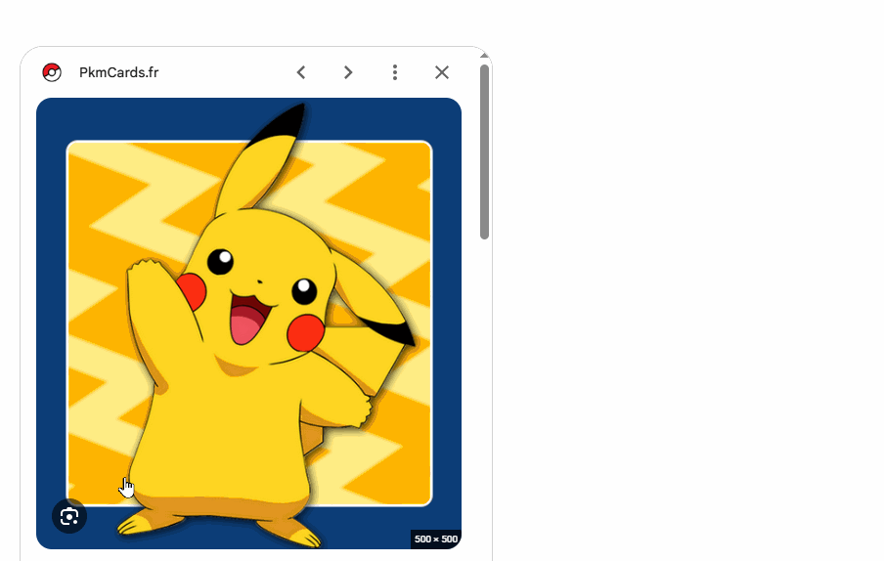Viewport: 884px width, 561px height.
Task: Click the scrollbar up arrow
Action: (484, 55)
